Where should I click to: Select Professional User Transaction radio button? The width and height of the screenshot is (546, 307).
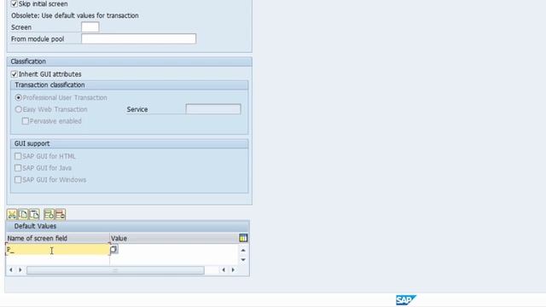point(19,98)
